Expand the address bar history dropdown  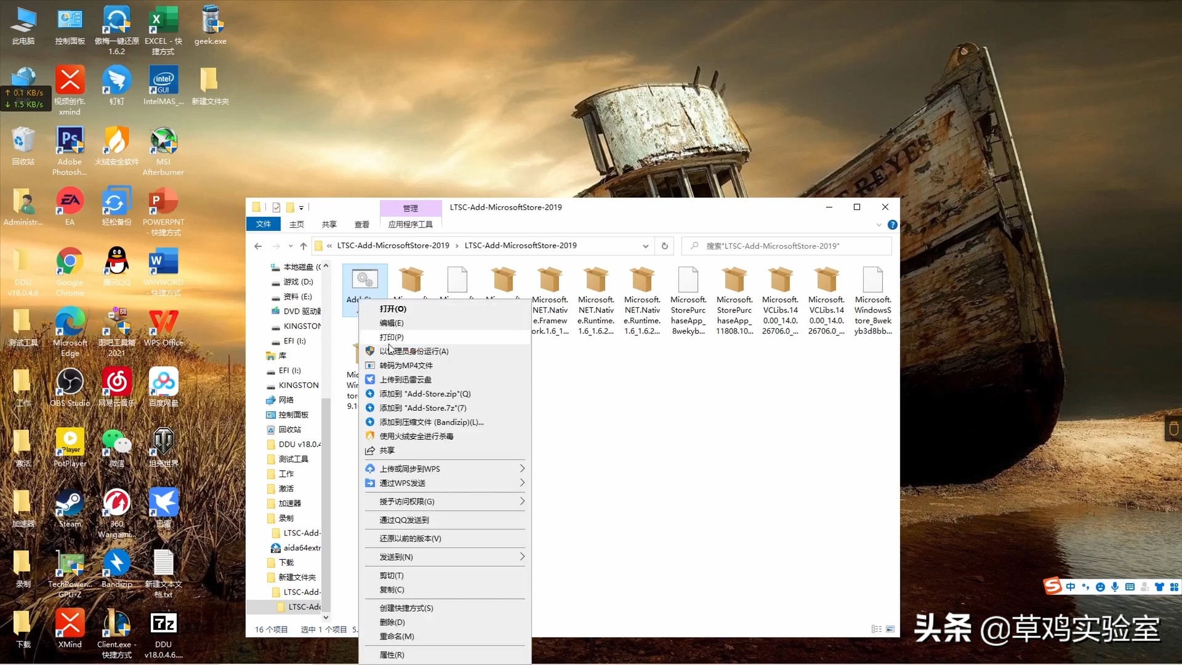point(645,246)
